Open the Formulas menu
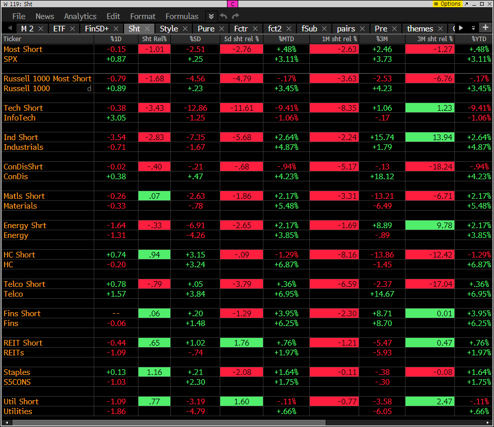Screen dimensions: 494x427 (182, 16)
